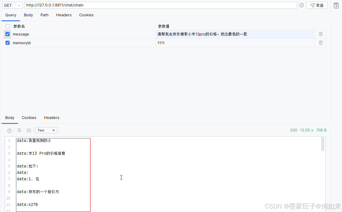The height and width of the screenshot is (212, 342).
Task: Edit the memoryId value 1111
Action: click(x=235, y=43)
